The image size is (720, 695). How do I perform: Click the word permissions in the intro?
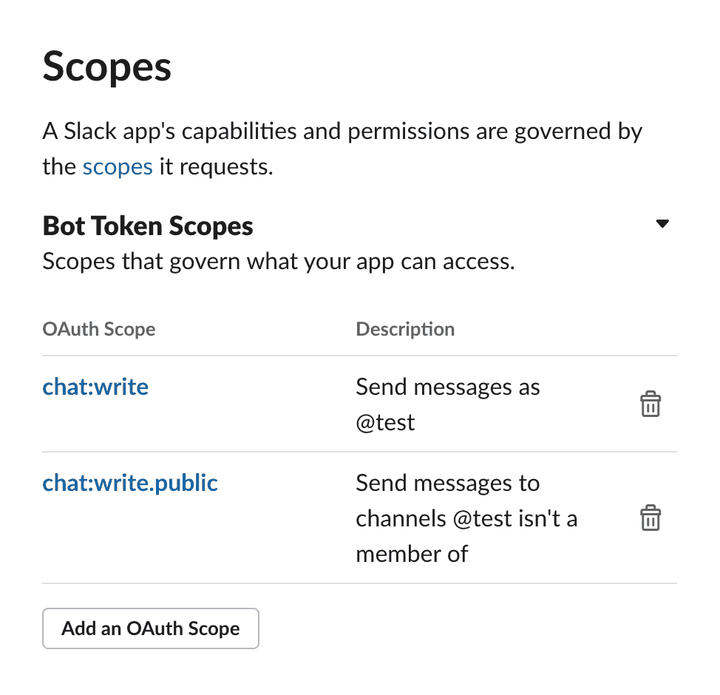pos(408,132)
